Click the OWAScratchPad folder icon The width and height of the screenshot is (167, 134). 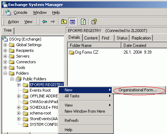(25, 102)
